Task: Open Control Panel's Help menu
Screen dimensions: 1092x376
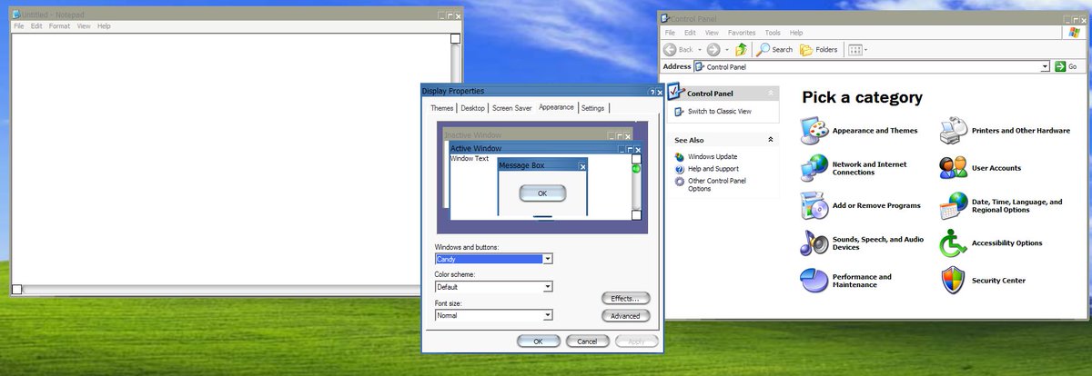Action: click(798, 33)
